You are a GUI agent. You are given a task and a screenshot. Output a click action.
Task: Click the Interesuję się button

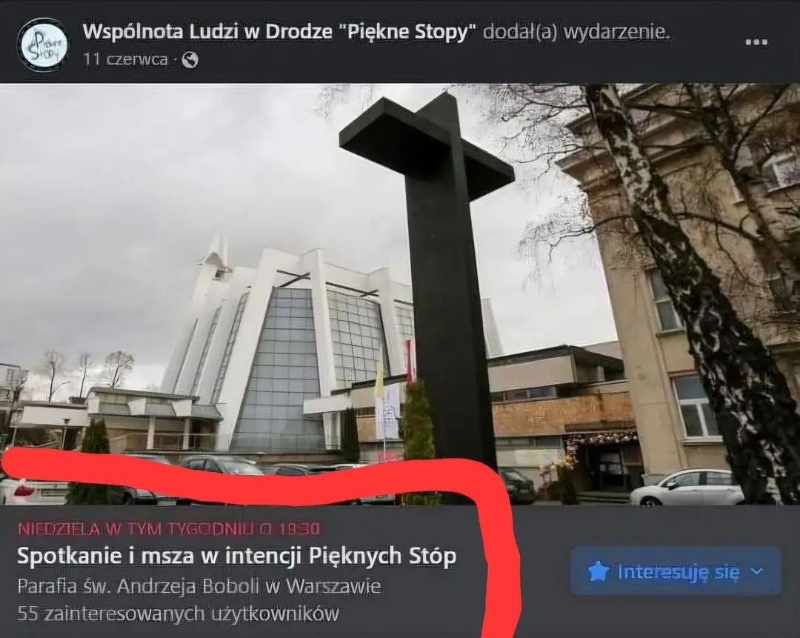676,571
